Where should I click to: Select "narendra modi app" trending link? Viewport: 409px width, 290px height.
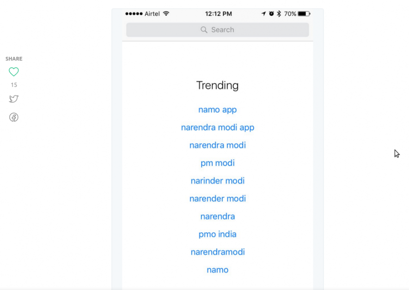click(x=217, y=127)
